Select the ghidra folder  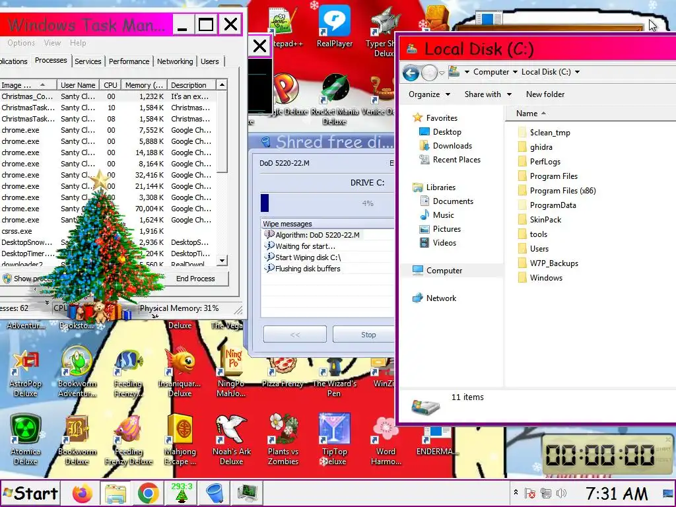(x=541, y=147)
